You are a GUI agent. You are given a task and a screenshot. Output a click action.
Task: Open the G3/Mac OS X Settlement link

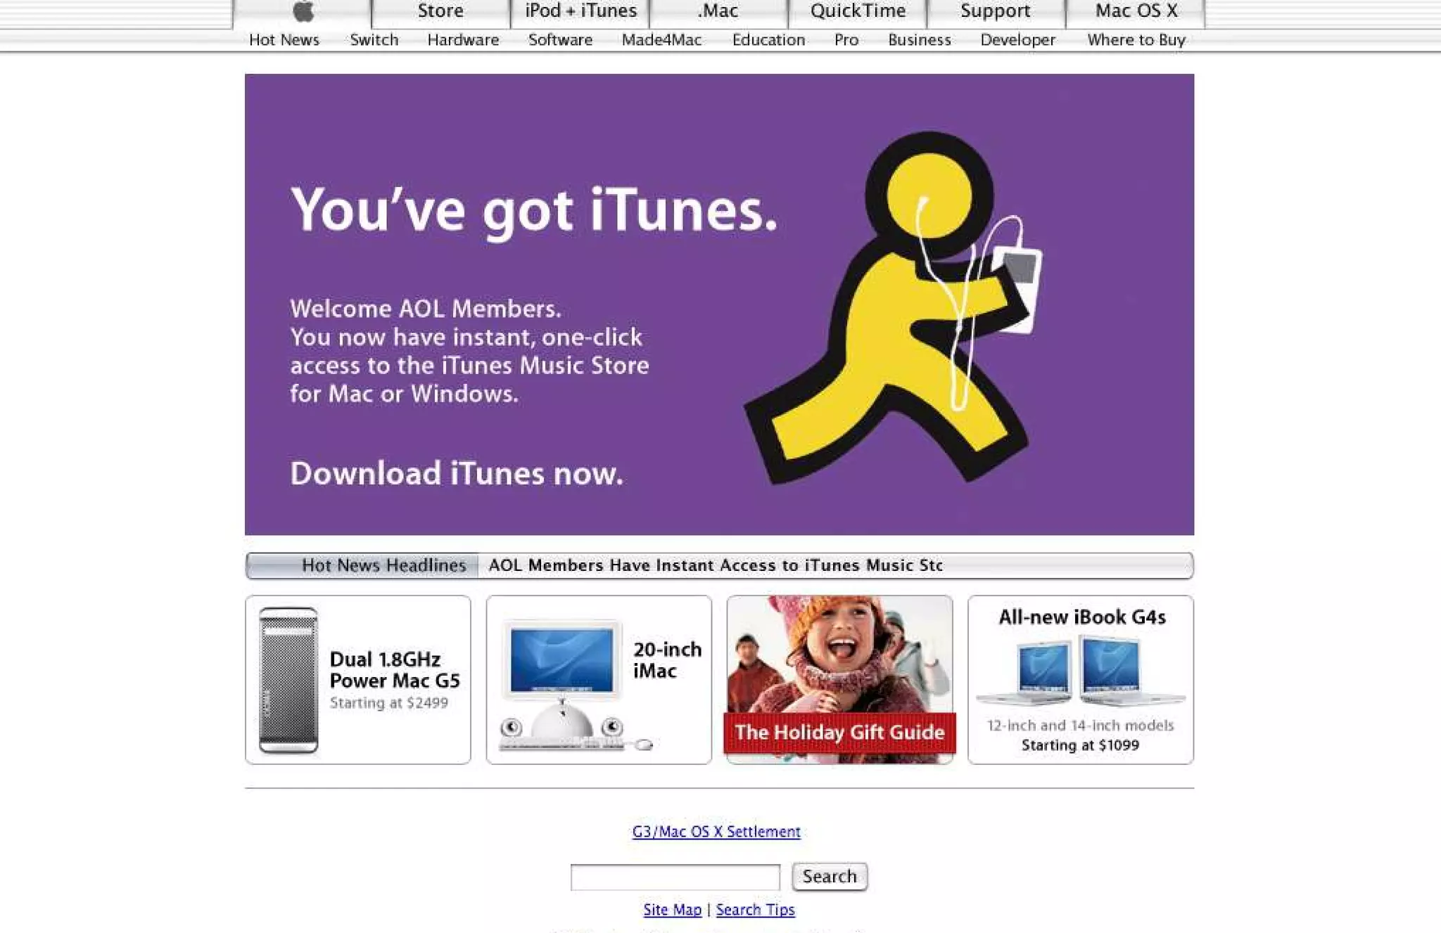(716, 832)
